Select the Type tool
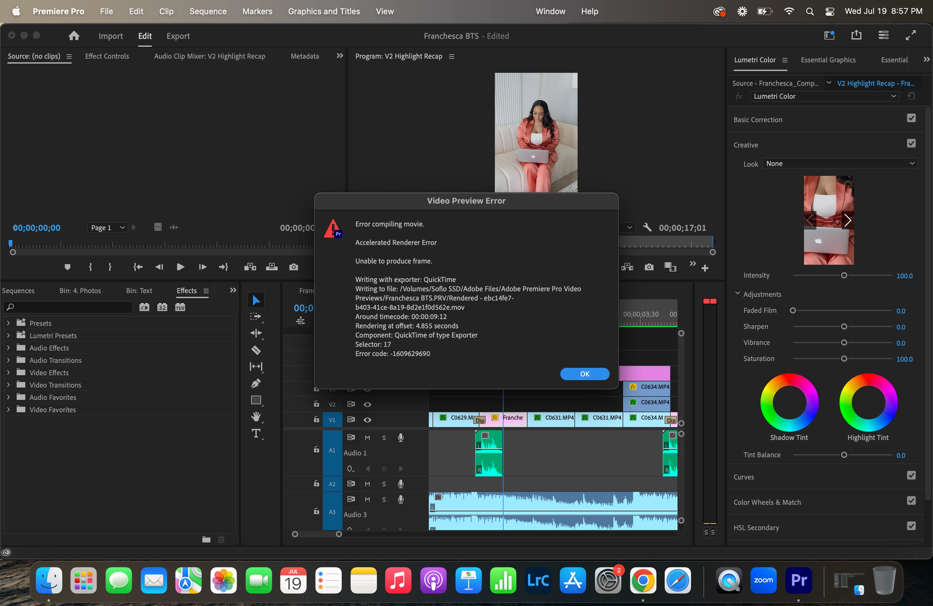The image size is (933, 606). coord(256,433)
